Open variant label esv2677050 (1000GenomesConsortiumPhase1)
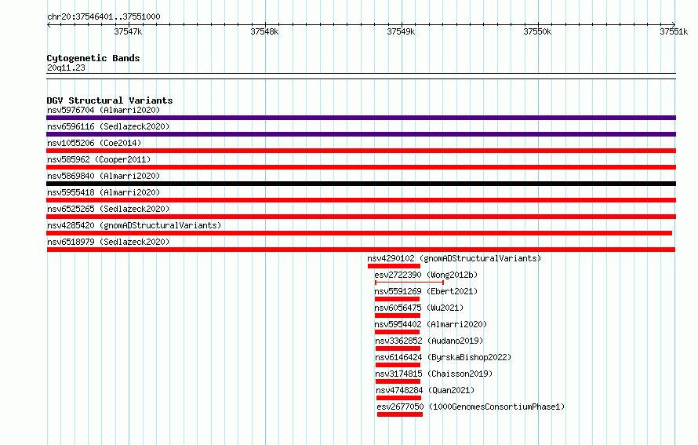698x445 pixels. tap(471, 407)
